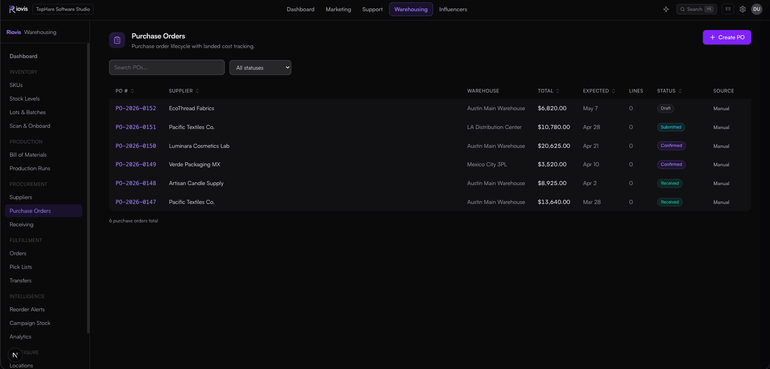This screenshot has width=770, height=369.
Task: Switch to the Influencers tab
Action: pos(453,9)
